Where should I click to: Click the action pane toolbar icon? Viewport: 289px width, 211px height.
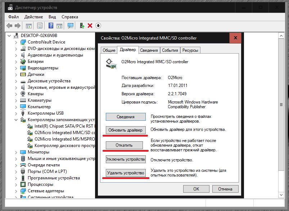[x=59, y=26]
